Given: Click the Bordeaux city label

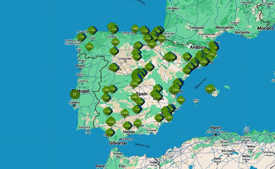Looking at the screenshot, I should 173,8.
